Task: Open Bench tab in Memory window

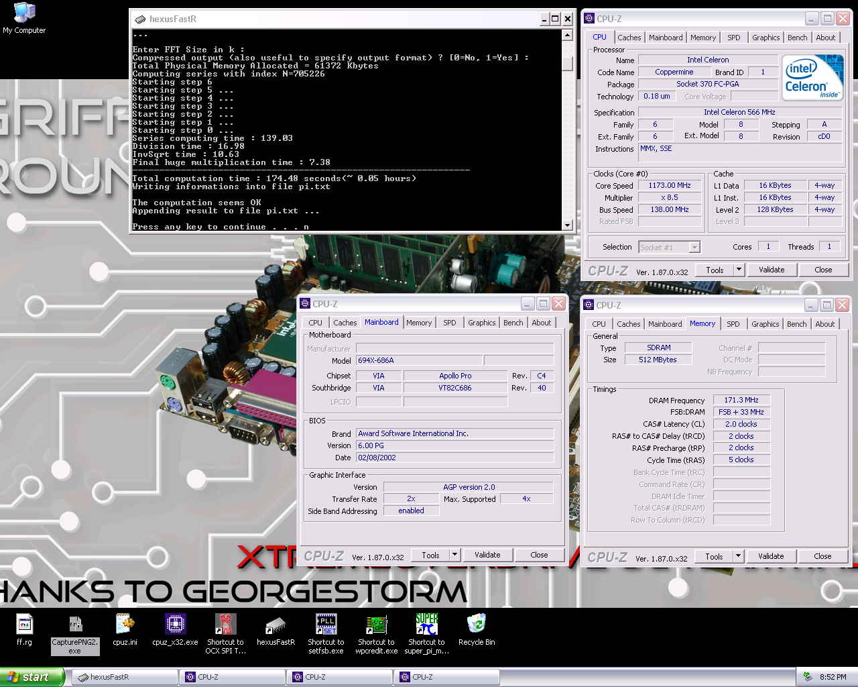Action: (796, 324)
